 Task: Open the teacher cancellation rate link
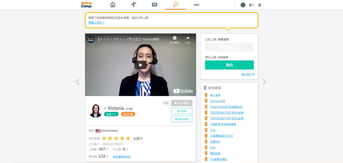(x=122, y=157)
